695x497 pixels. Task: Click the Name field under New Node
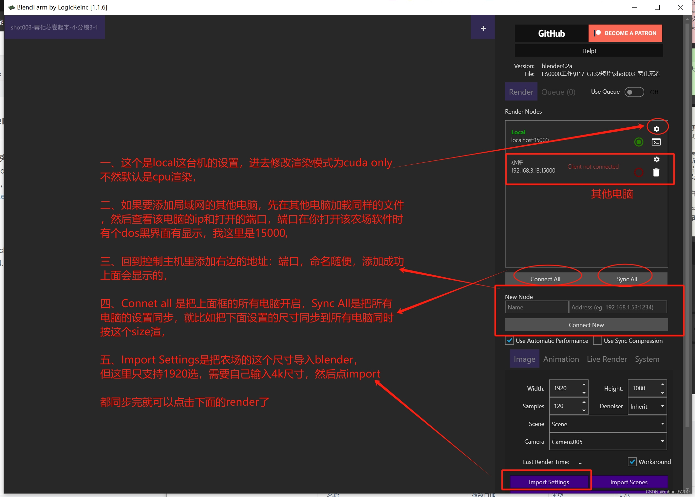pos(536,307)
